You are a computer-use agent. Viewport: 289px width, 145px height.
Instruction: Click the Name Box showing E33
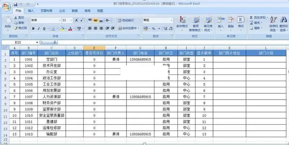tap(19, 42)
